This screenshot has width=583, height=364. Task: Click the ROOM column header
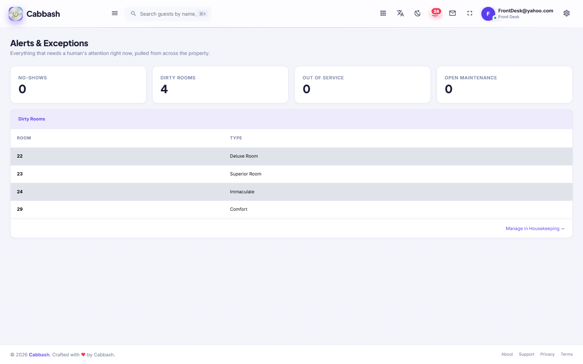[x=24, y=138]
